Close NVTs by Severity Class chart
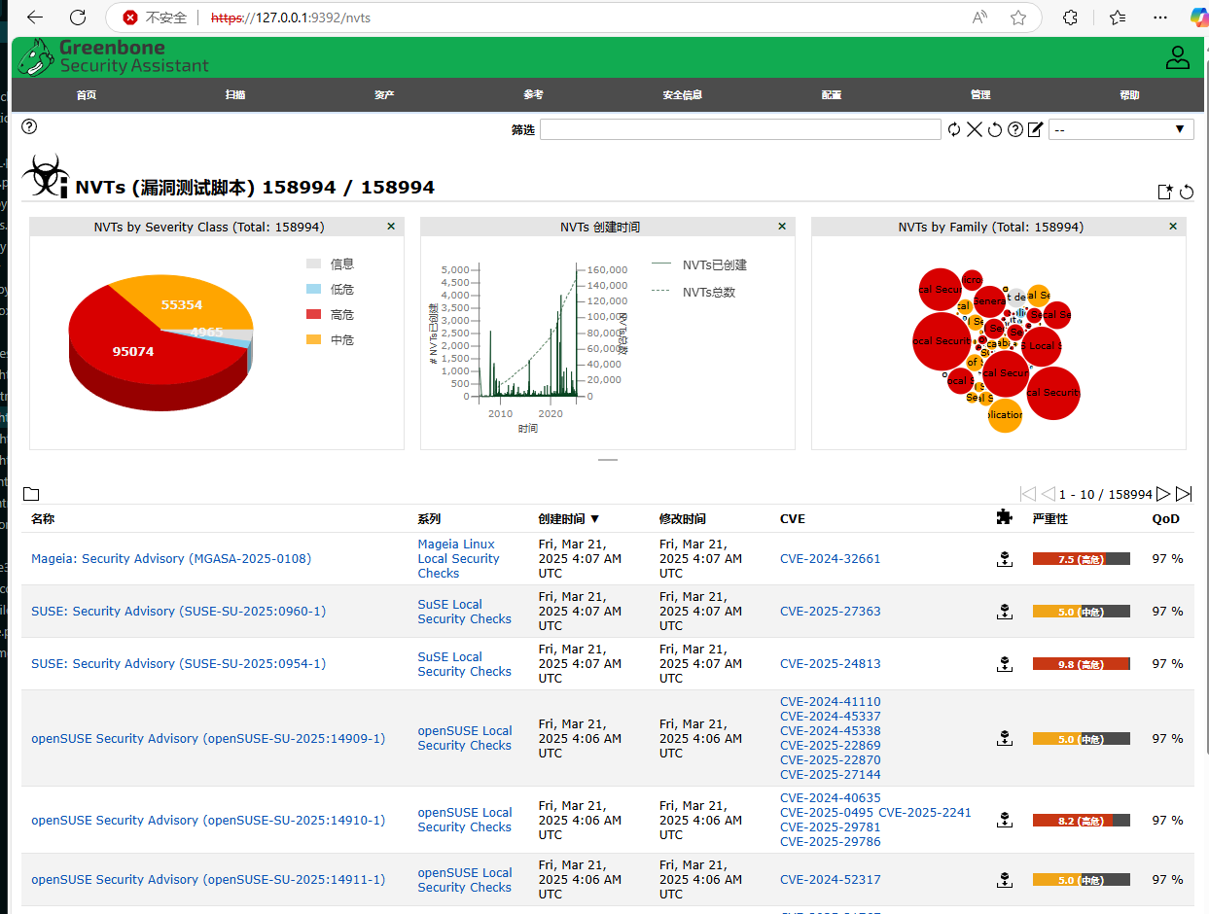This screenshot has width=1209, height=914. [391, 227]
